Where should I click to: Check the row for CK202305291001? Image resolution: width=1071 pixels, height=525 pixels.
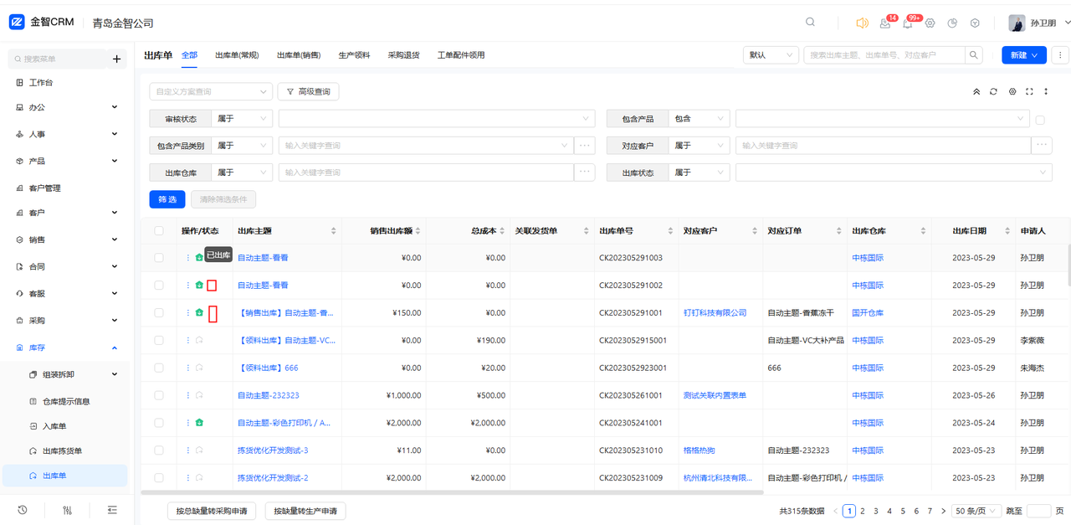(159, 313)
